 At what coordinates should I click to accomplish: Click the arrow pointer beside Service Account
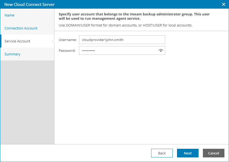[53, 41]
